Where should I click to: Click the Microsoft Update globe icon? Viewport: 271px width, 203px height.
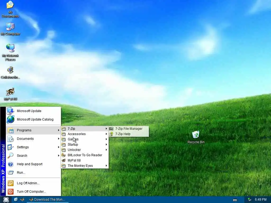[x=10, y=111]
